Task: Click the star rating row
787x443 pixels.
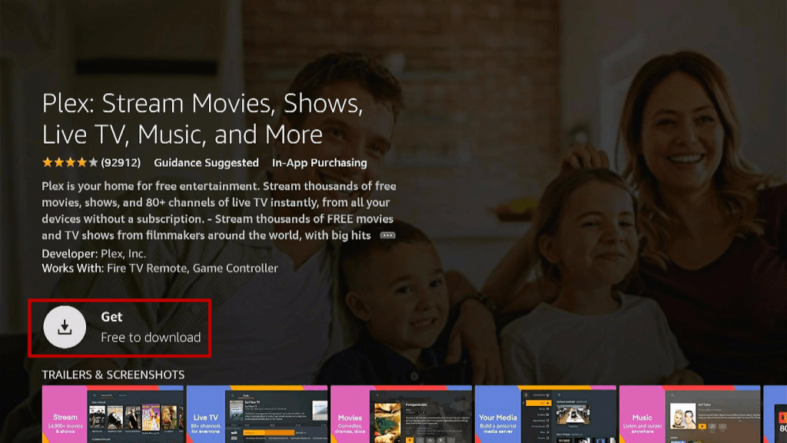Action: tap(70, 163)
